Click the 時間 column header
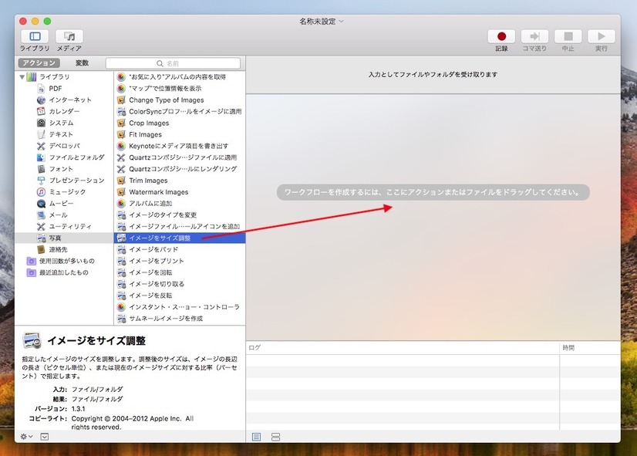Image resolution: width=637 pixels, height=456 pixels. click(590, 347)
